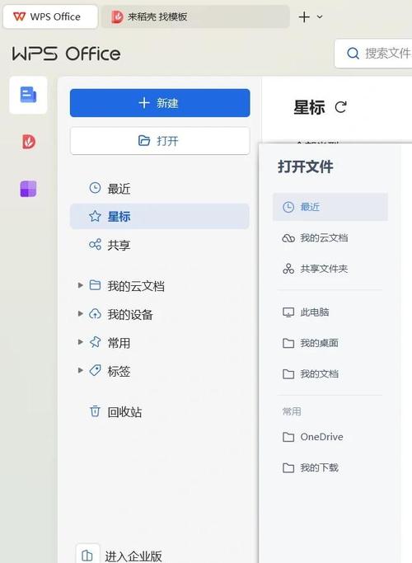Expand the 标签 tree arrow
Viewport: 412px width, 563px height.
81,370
